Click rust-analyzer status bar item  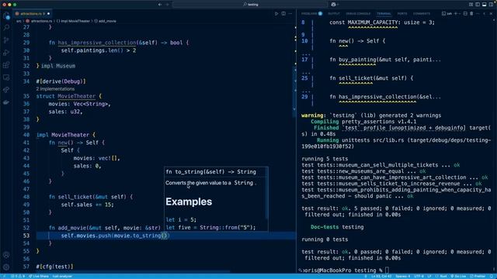62,276
